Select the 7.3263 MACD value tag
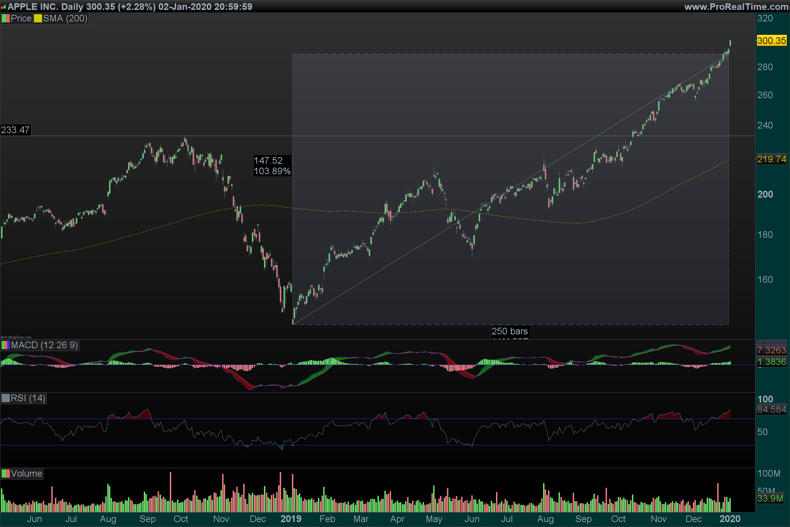Viewport: 790px width, 527px height. click(x=772, y=350)
